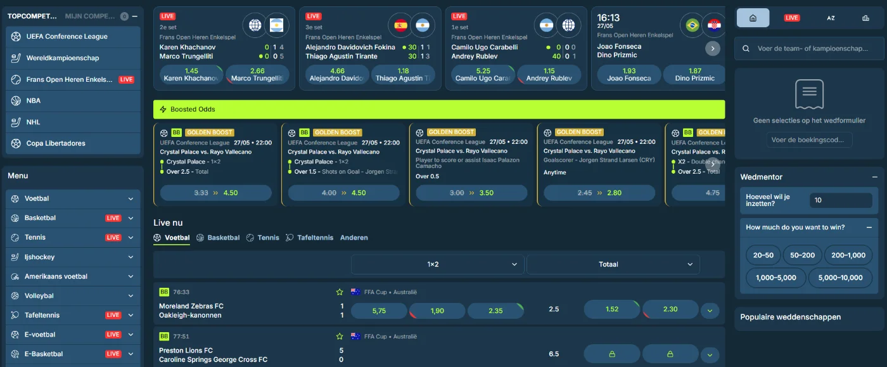The height and width of the screenshot is (367, 887).
Task: Bet on Karen Khachanov at 1.45
Action: (x=191, y=75)
